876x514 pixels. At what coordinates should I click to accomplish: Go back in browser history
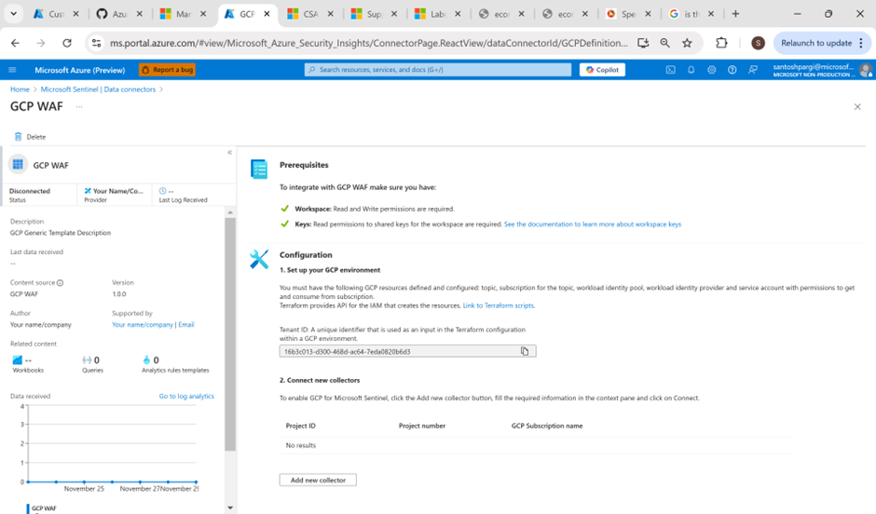15,43
